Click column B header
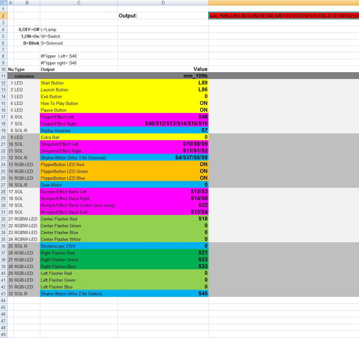 tap(27, 3)
